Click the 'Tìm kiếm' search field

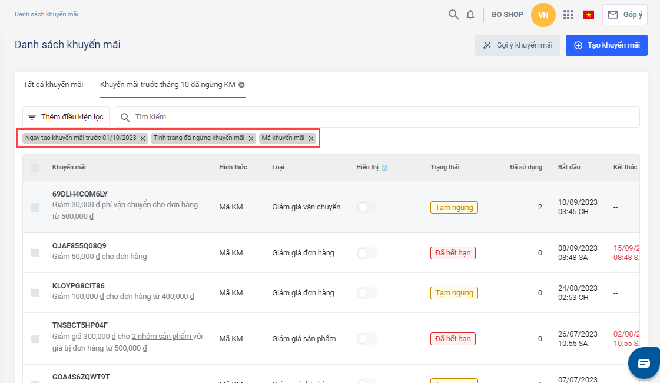(x=377, y=117)
